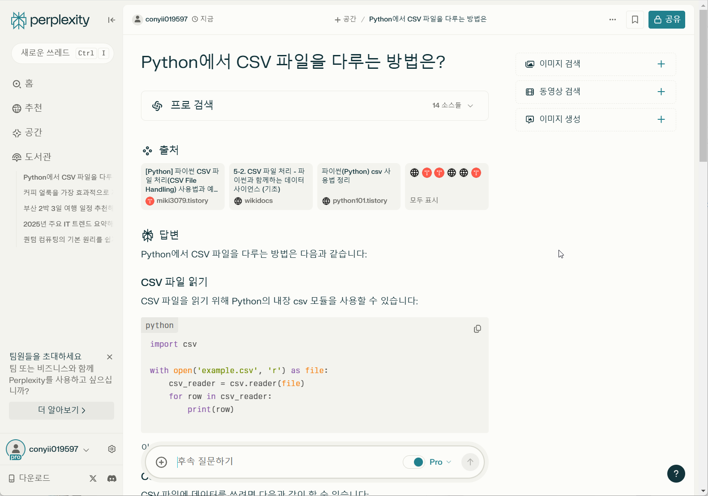708x496 pixels.
Task: Click the download device icon
Action: [12, 479]
